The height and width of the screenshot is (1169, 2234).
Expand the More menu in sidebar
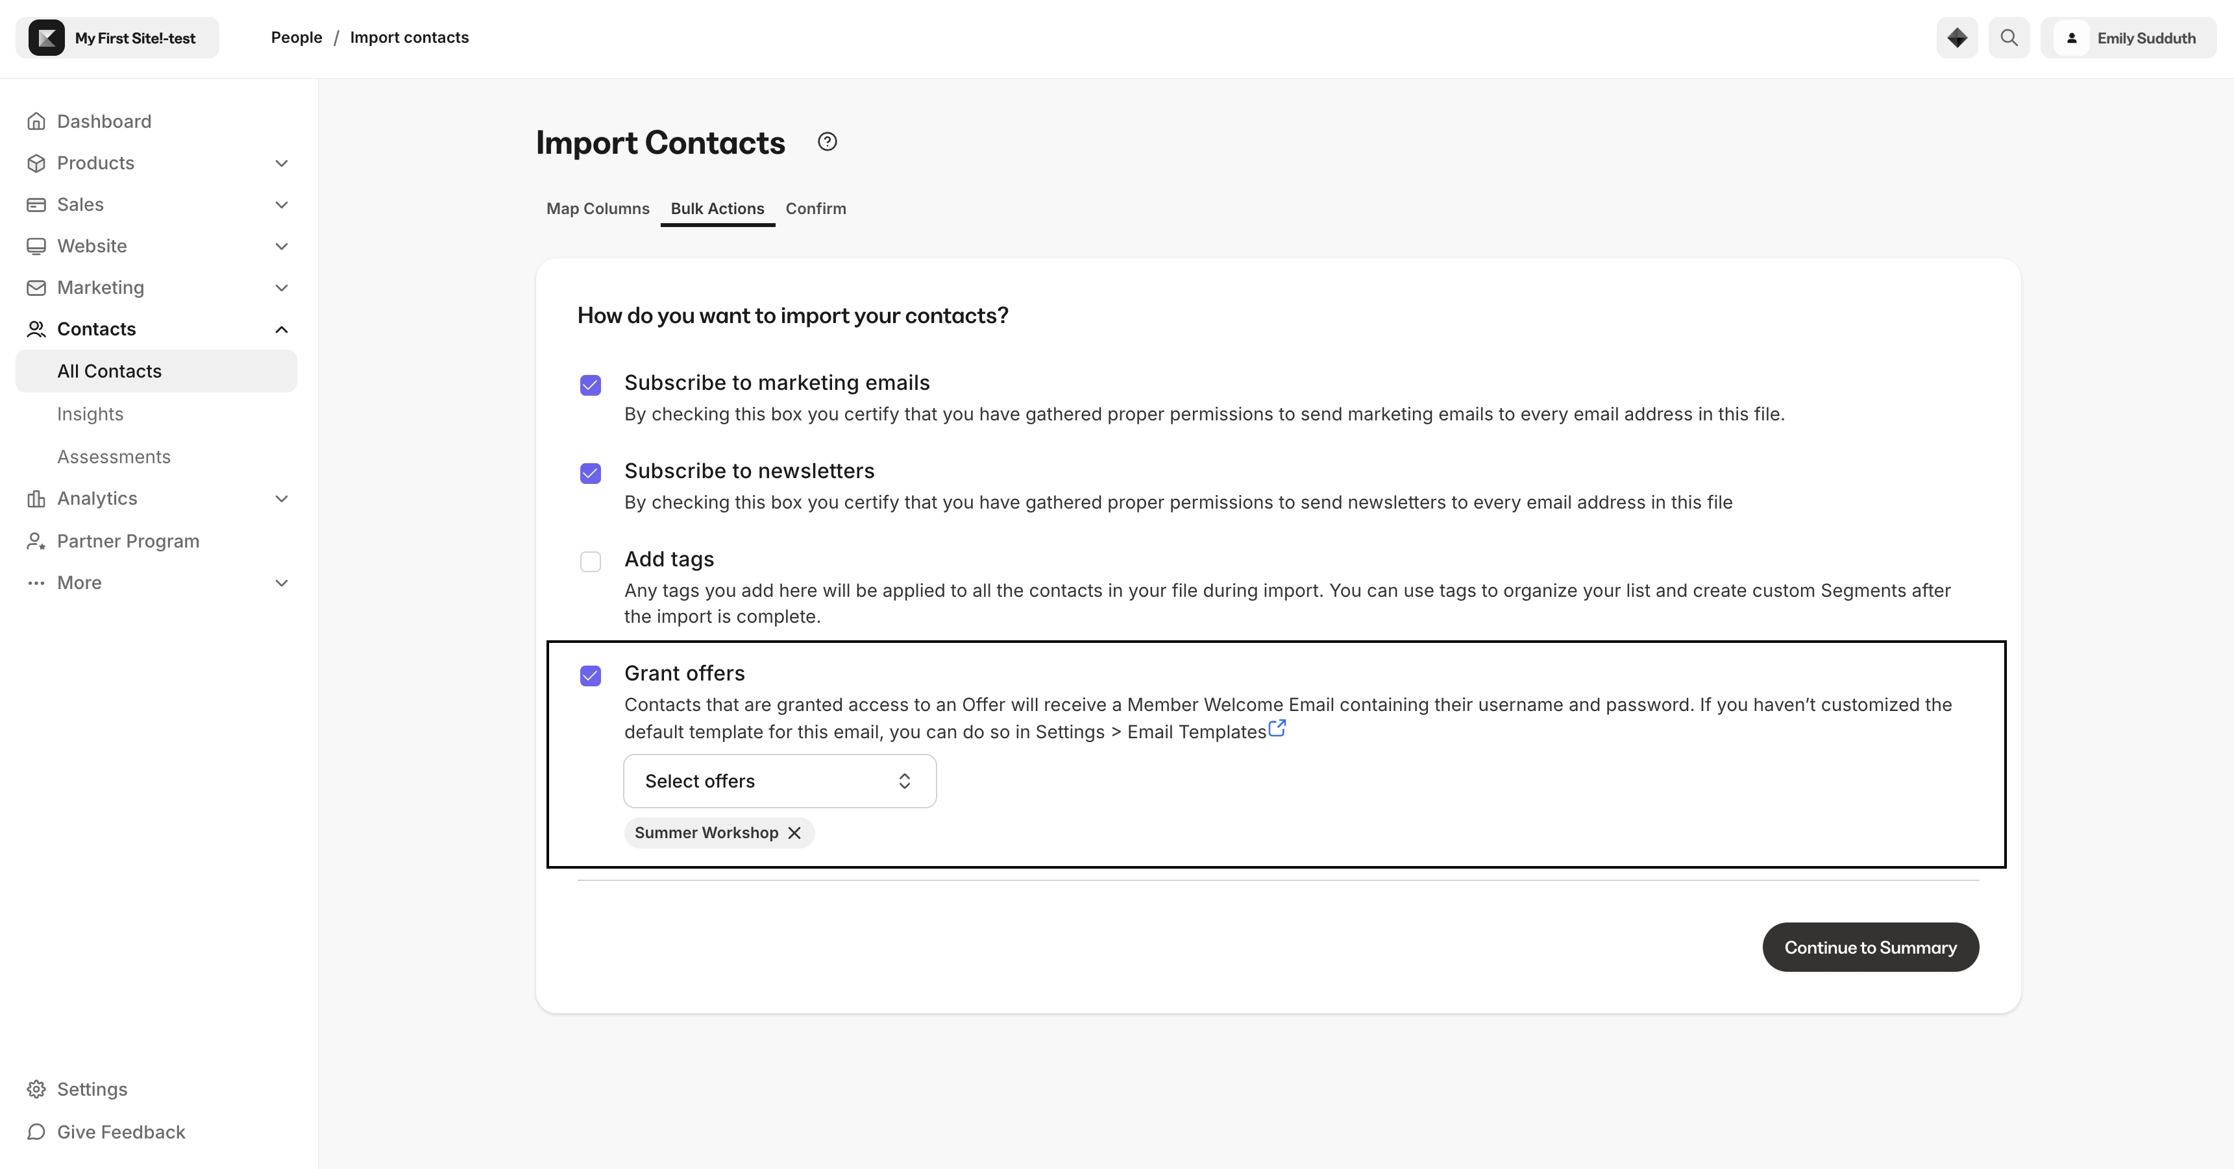click(280, 583)
